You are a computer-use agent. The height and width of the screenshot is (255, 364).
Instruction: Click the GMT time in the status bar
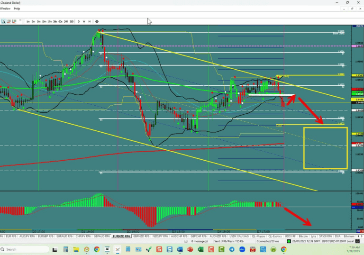pyautogui.click(x=306, y=241)
